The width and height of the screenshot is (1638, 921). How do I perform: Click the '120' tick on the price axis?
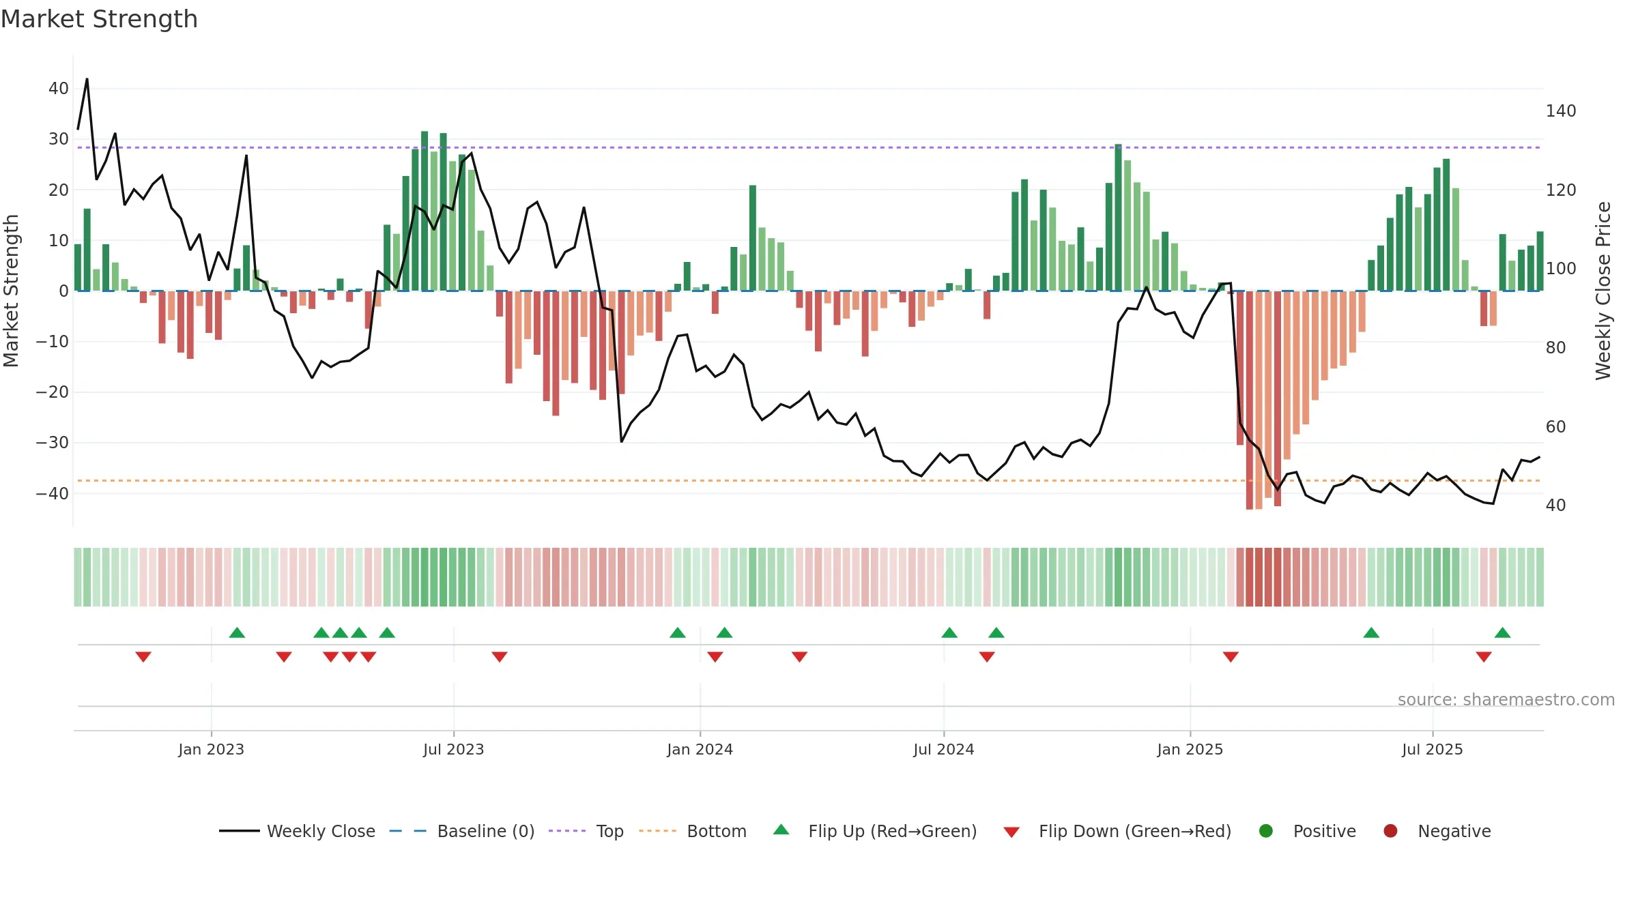coord(1561,190)
